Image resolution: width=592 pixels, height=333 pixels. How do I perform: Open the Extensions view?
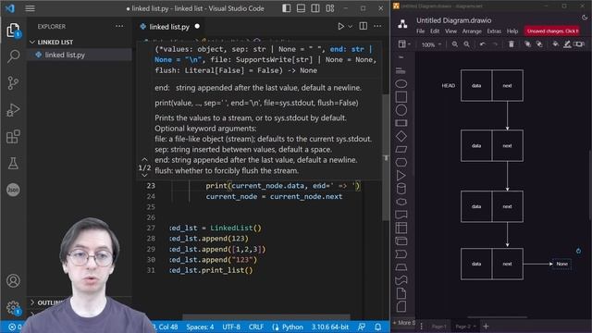pyautogui.click(x=13, y=137)
